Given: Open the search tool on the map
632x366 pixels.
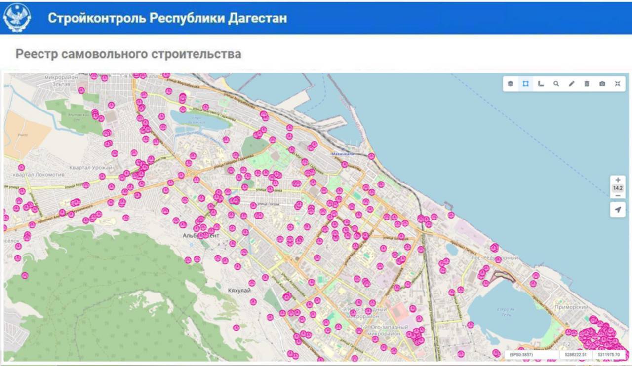Looking at the screenshot, I should [x=555, y=84].
